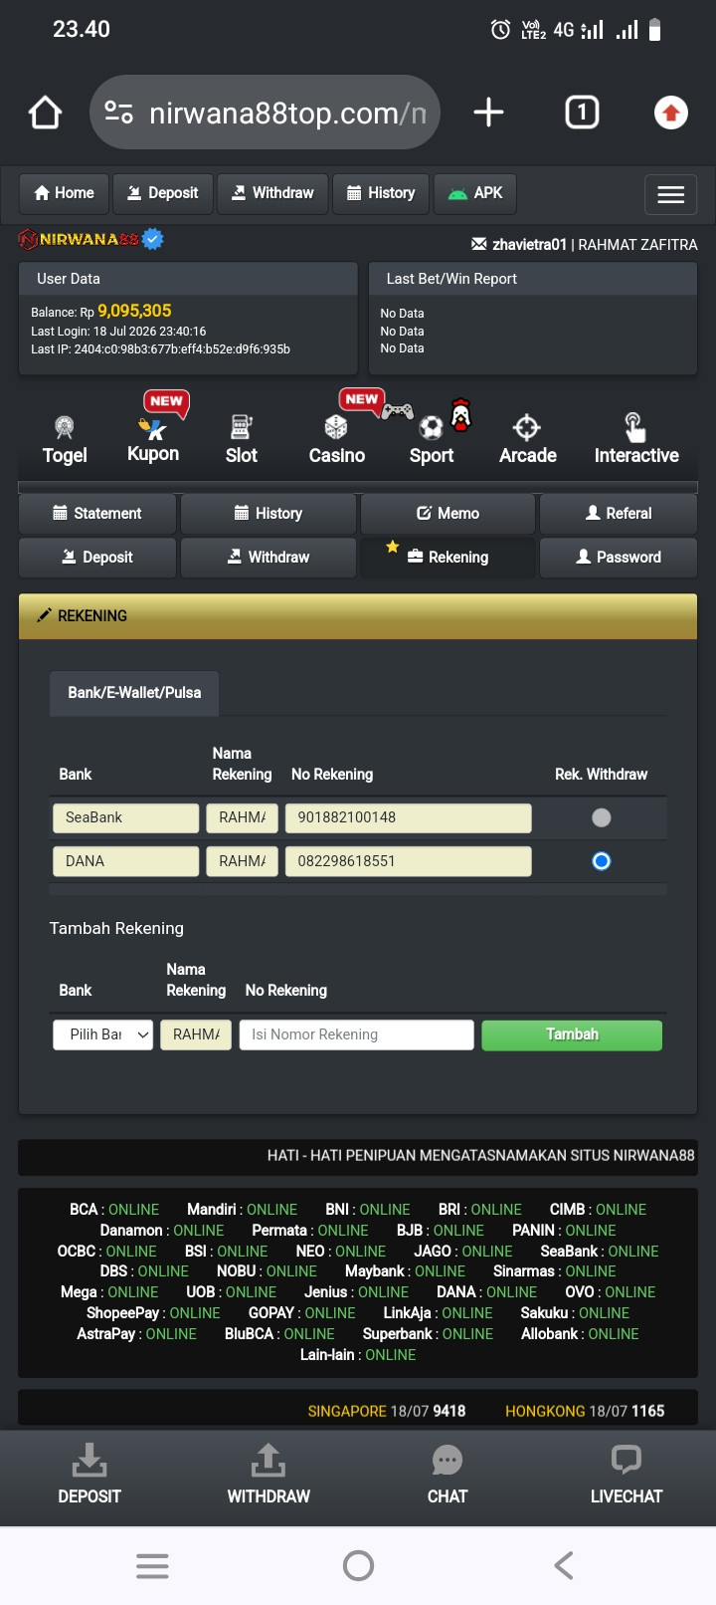716x1605 pixels.
Task: Click the Nirwana88 logo
Action: (x=90, y=239)
